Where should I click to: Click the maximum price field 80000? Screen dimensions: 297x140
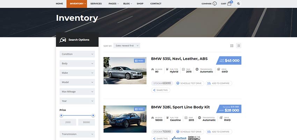pyautogui.click(x=87, y=122)
